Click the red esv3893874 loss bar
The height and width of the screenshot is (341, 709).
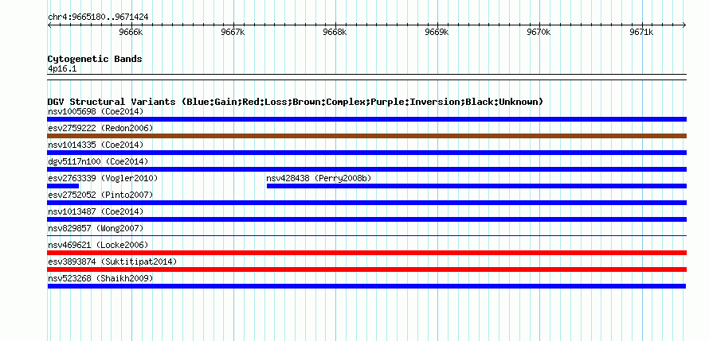[366, 269]
